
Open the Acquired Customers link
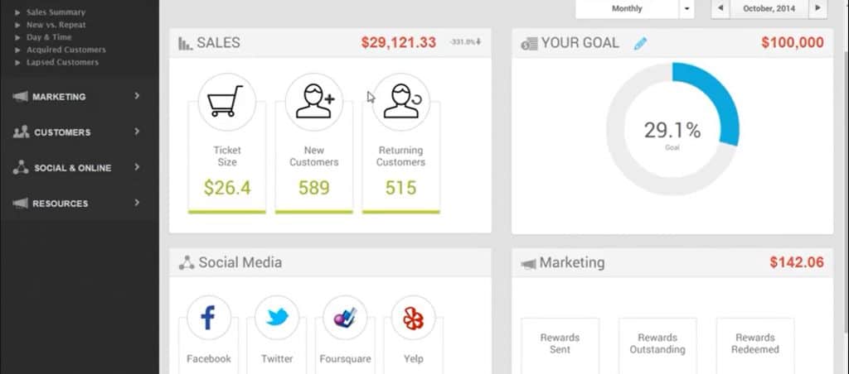[66, 50]
